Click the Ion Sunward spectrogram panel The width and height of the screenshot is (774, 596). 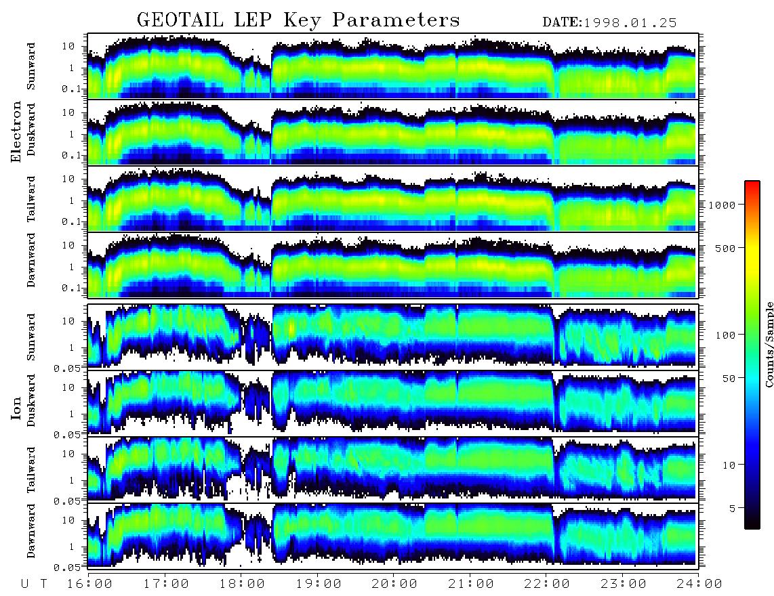(393, 336)
